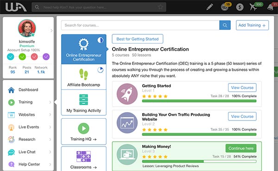Viewport: 278px width, 171px height.
Task: Click Getting Started rocket icon
Action: [x=127, y=94]
